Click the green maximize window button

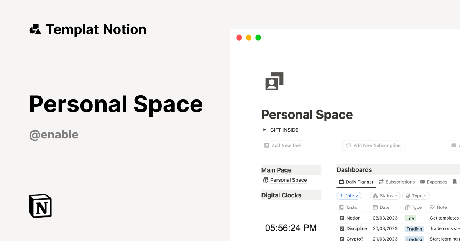click(x=258, y=37)
